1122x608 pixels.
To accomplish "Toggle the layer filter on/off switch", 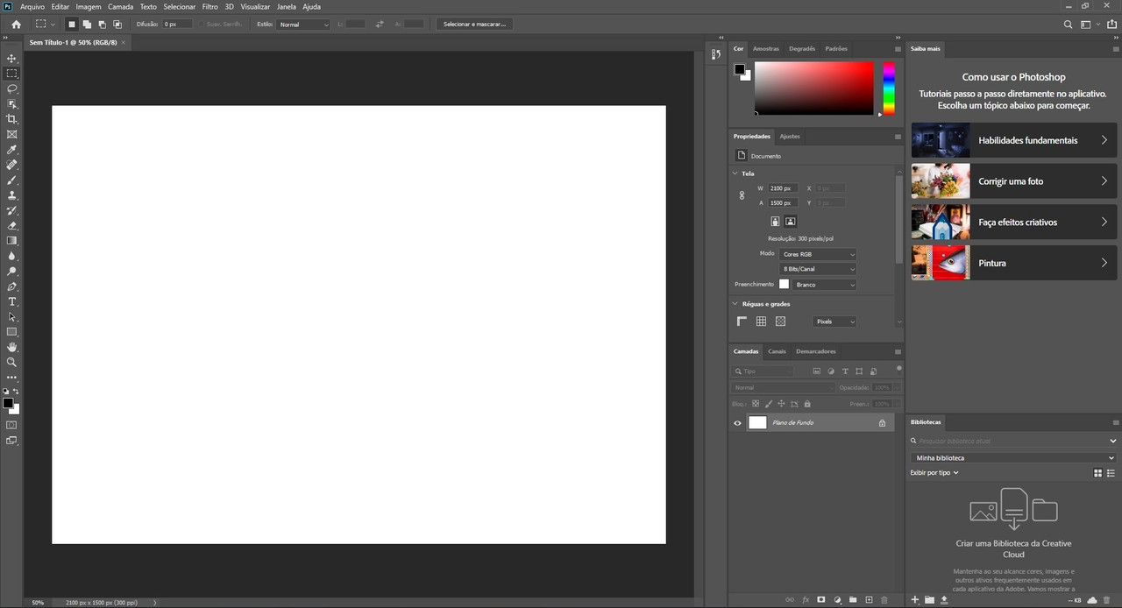I will [898, 369].
